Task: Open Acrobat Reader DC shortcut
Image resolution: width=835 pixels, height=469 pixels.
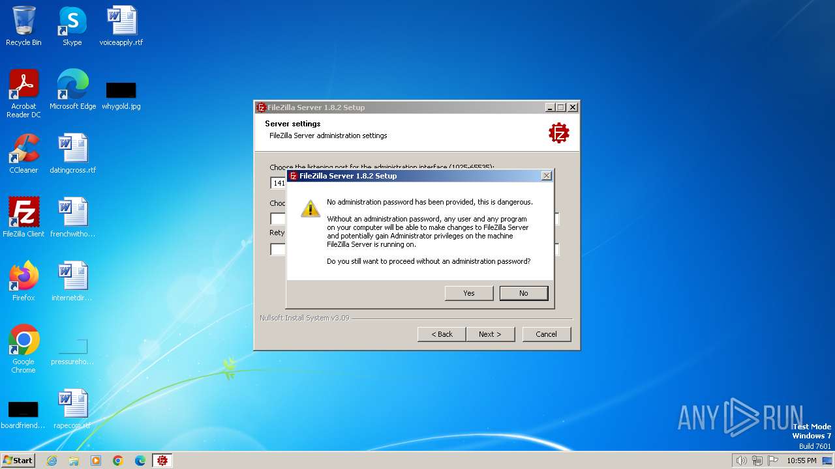Action: [23, 94]
